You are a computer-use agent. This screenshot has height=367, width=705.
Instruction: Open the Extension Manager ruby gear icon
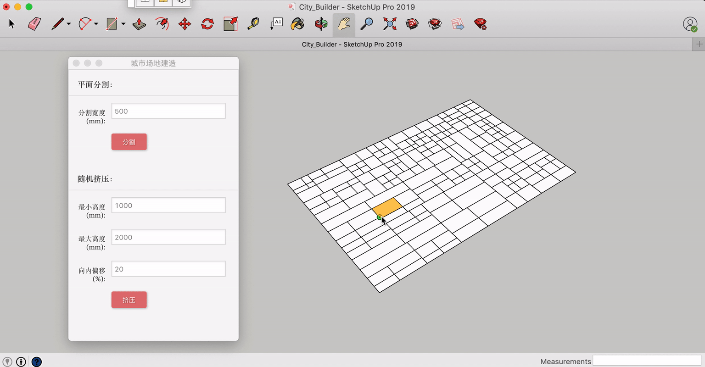[x=481, y=24]
